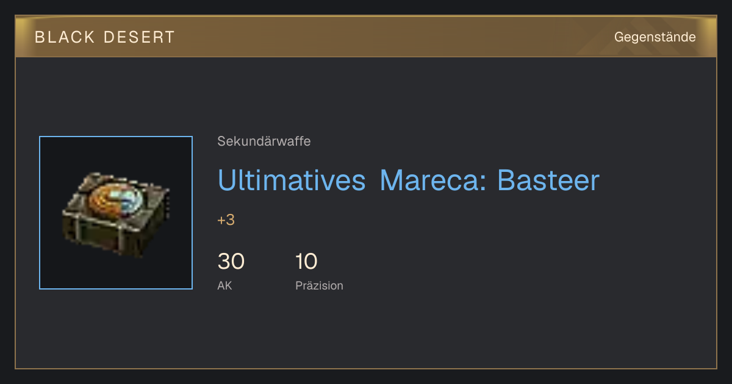Click the golden header banner
The image size is (732, 384).
click(366, 37)
